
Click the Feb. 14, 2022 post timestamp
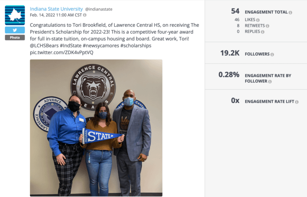(x=52, y=15)
